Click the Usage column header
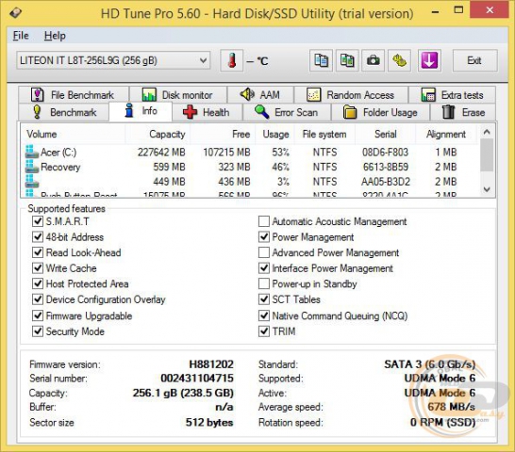The height and width of the screenshot is (452, 515). (x=274, y=134)
